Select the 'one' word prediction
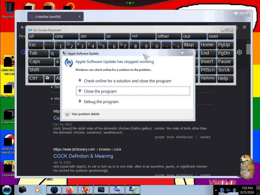Image resolution: width=260 pixels, height=195 pixels. pyautogui.click(x=66, y=36)
